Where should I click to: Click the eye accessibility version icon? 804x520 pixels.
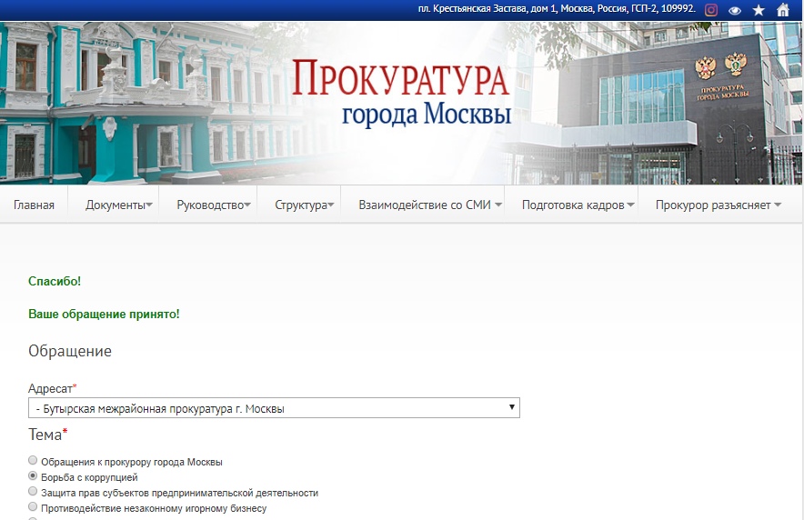point(735,10)
